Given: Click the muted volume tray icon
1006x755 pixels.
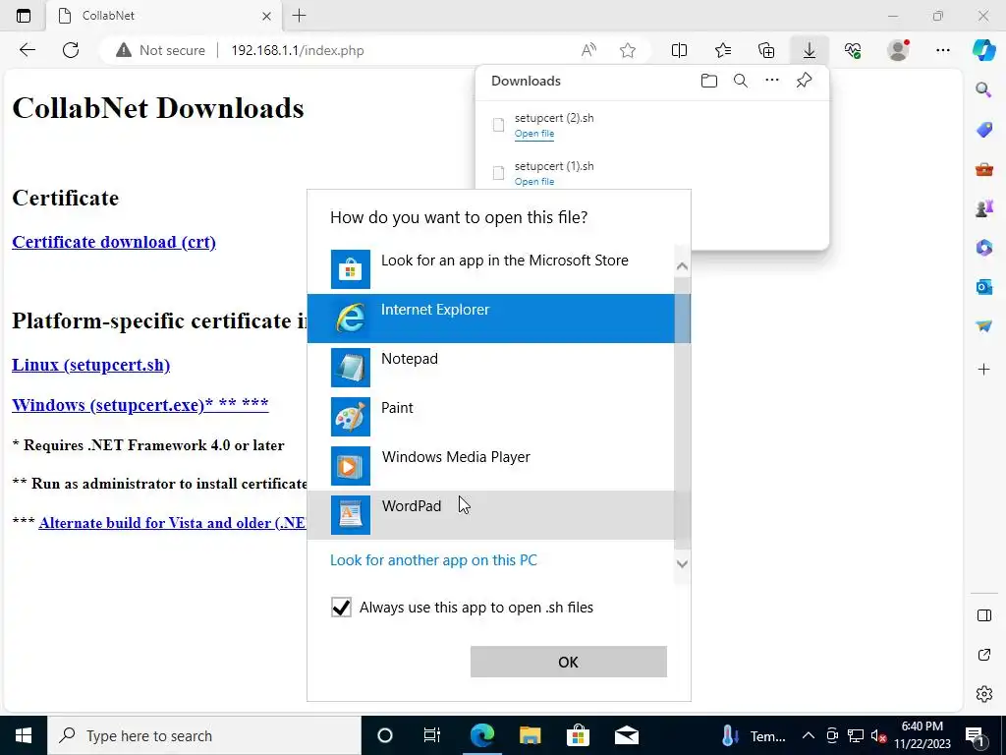Looking at the screenshot, I should point(878,735).
